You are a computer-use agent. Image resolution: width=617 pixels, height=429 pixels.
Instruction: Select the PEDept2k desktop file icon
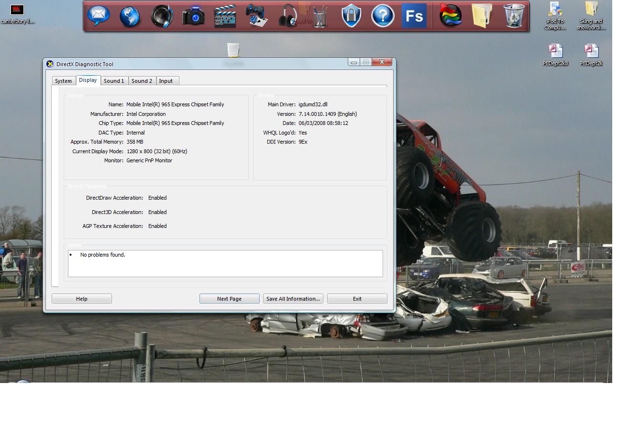tap(591, 55)
